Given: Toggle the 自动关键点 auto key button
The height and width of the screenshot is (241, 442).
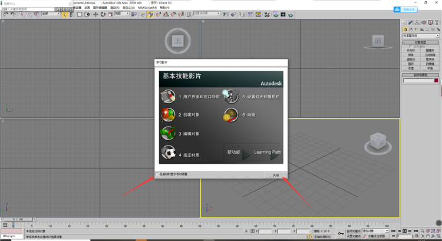Looking at the screenshot, I should [x=354, y=231].
